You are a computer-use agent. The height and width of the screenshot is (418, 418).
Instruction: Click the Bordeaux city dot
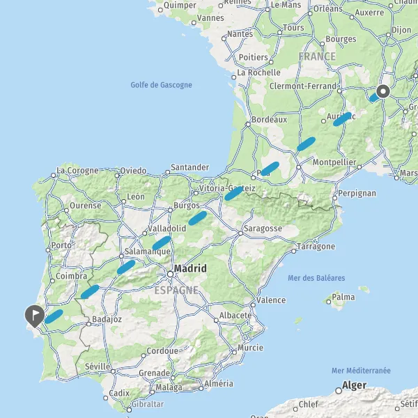pos(248,124)
